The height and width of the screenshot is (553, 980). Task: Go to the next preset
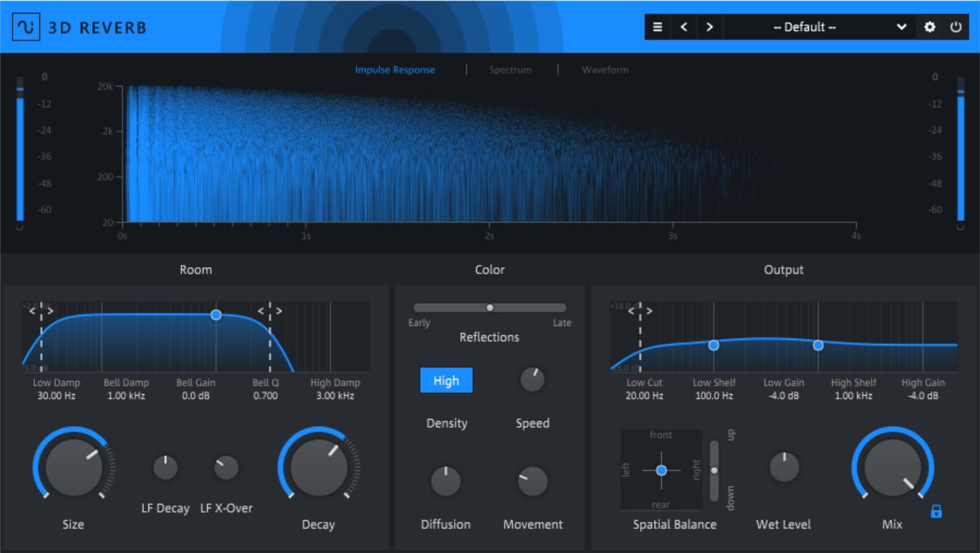709,27
